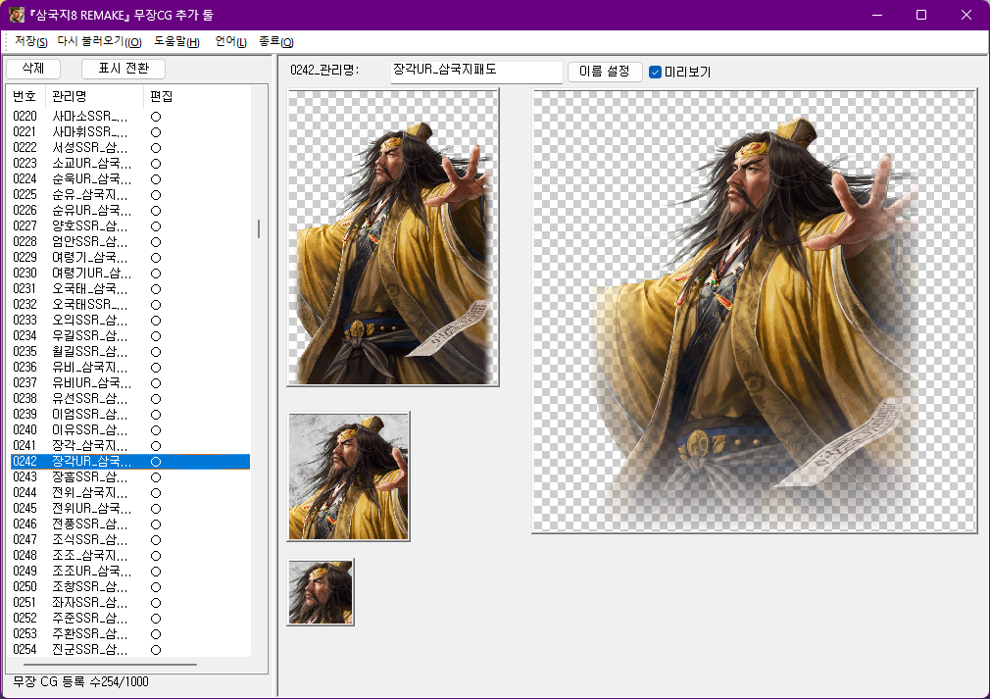Click the 삭제 delete button

pos(32,69)
